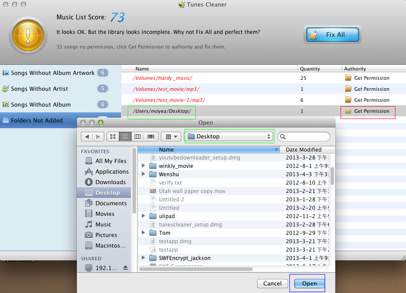
Task: Select the Wenshu folder
Action: click(x=233, y=174)
